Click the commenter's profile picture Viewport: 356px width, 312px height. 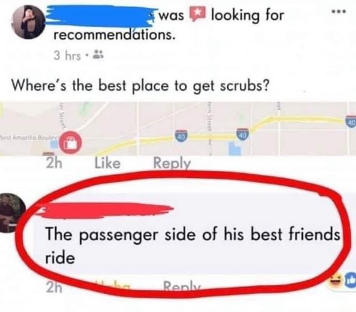12,213
